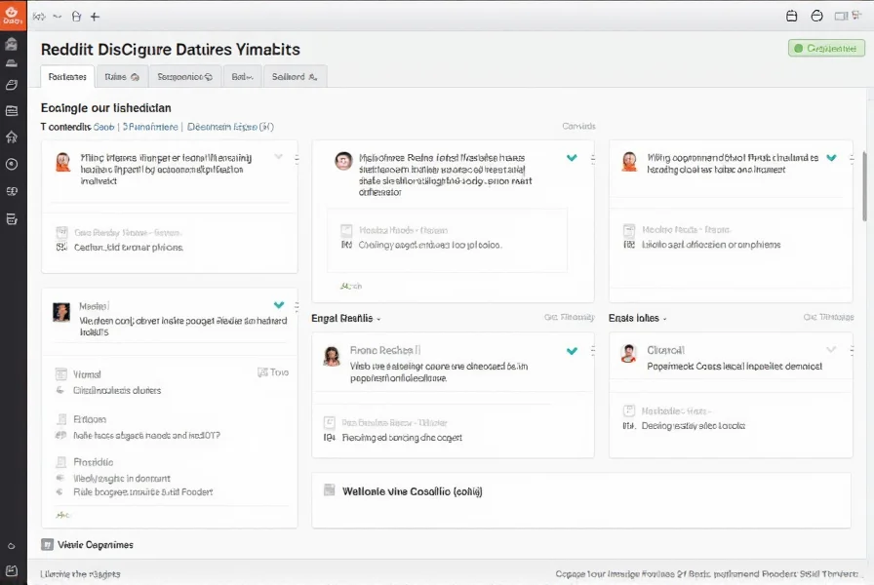Viewport: 874px width, 585px height.
Task: Switch to the Sallkord tab
Action: click(x=294, y=76)
